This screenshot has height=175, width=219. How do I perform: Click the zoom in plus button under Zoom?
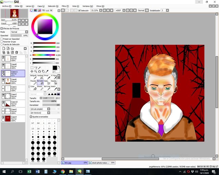click(x=23, y=21)
